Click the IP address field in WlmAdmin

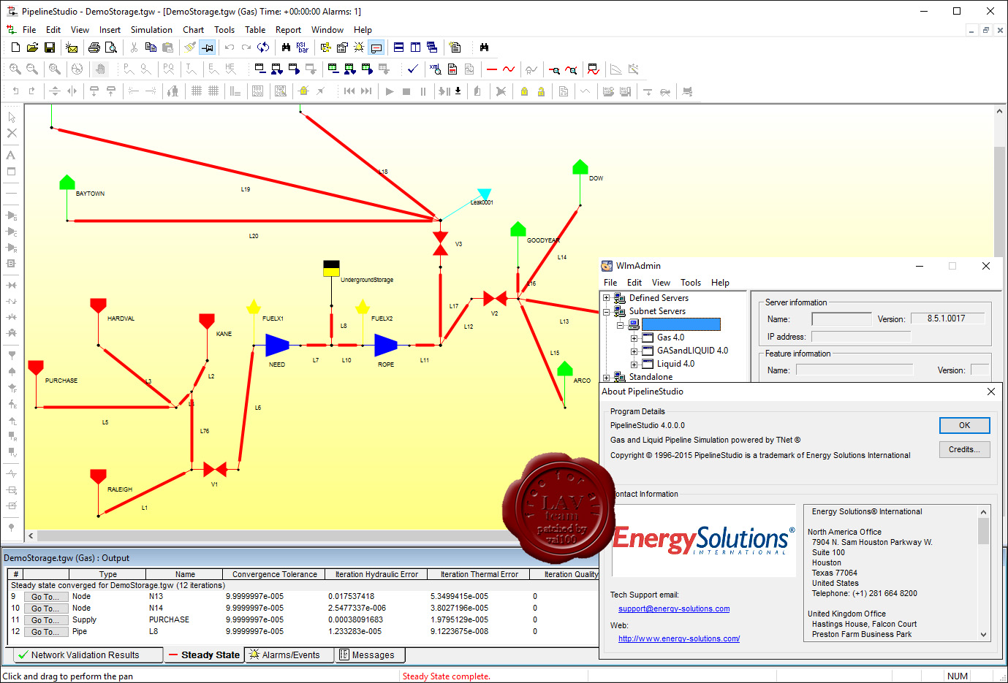tap(861, 337)
